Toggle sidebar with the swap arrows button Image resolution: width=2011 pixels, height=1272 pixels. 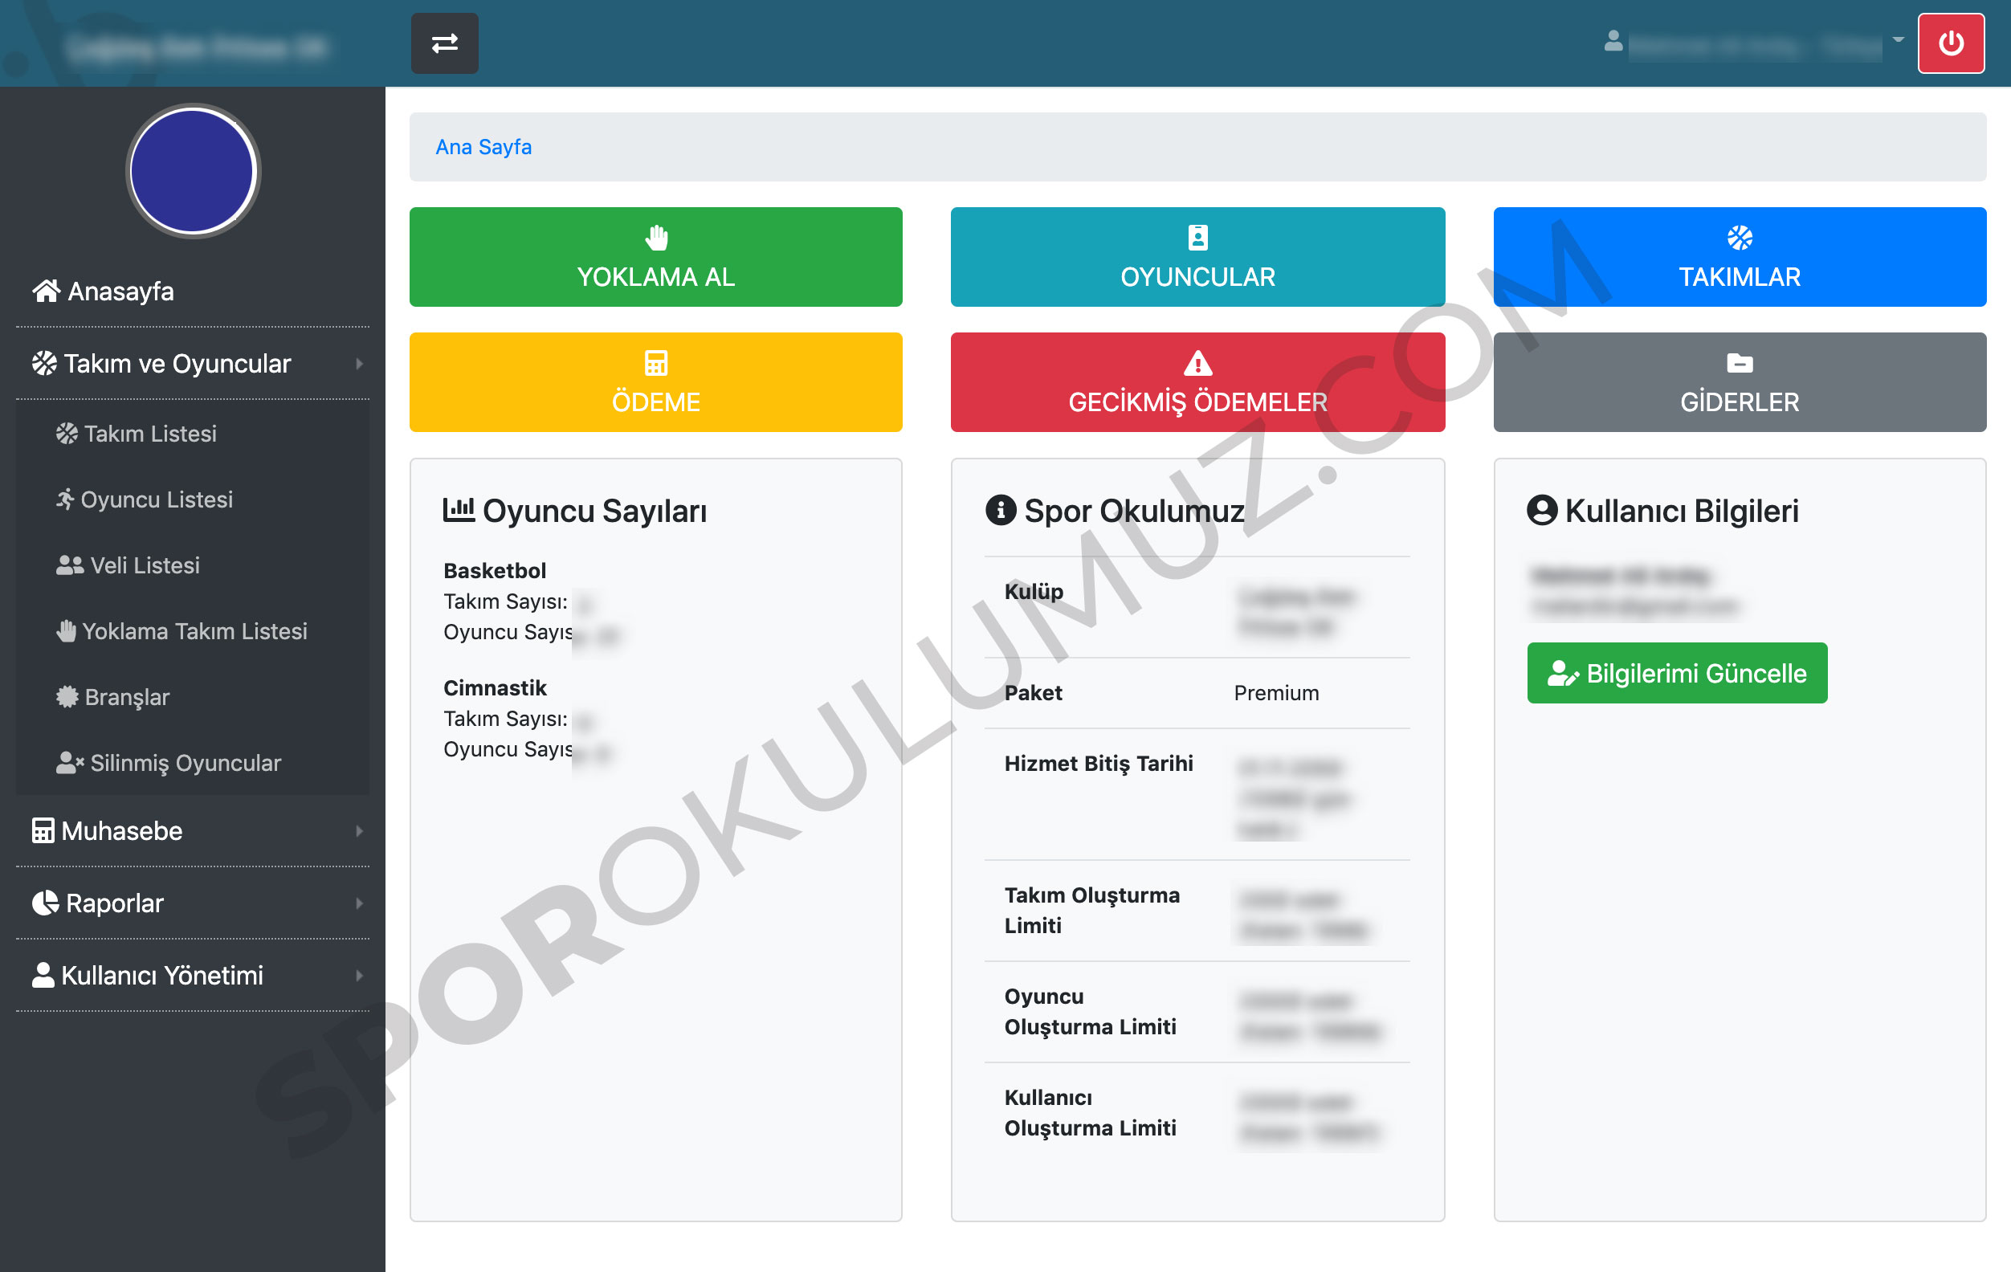click(444, 43)
